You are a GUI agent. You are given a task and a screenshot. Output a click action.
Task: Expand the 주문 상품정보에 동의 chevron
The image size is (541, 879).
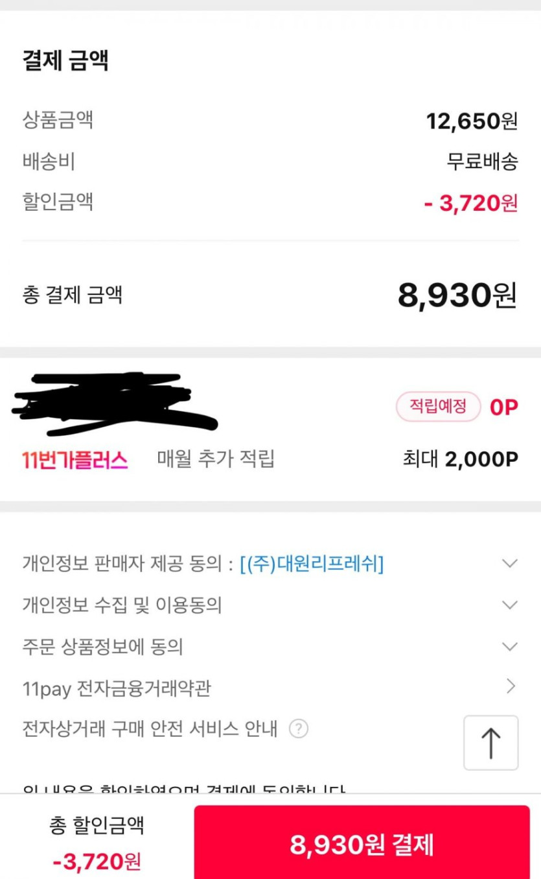point(510,647)
